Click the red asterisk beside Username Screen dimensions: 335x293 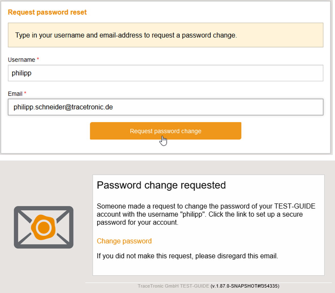click(x=38, y=59)
